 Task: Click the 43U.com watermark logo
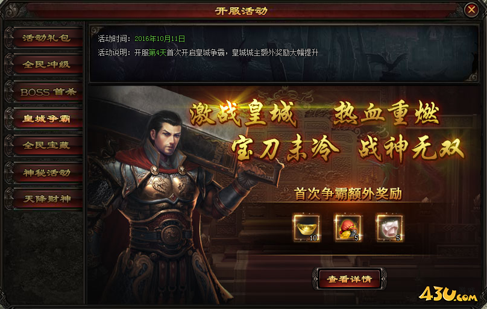[448, 294]
